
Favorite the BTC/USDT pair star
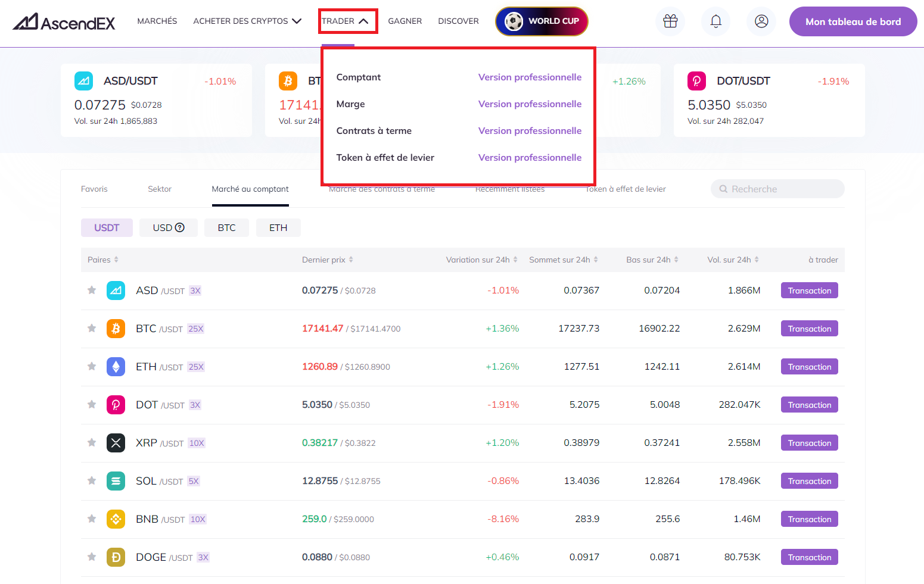click(x=92, y=328)
